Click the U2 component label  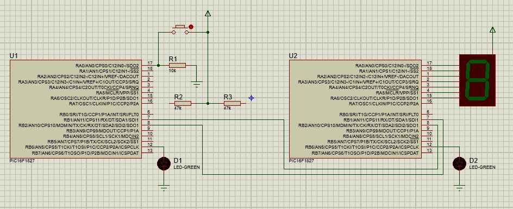293,56
